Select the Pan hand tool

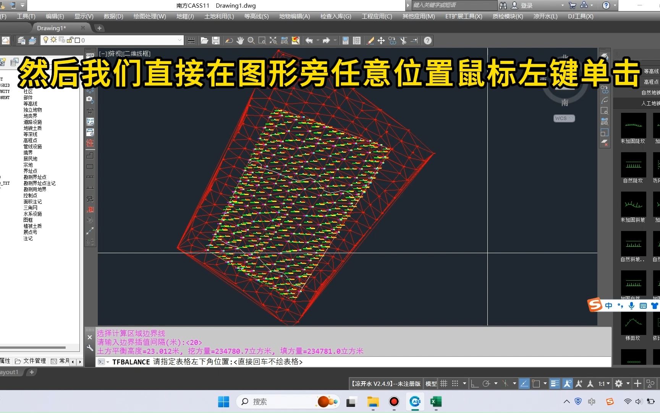pos(240,41)
